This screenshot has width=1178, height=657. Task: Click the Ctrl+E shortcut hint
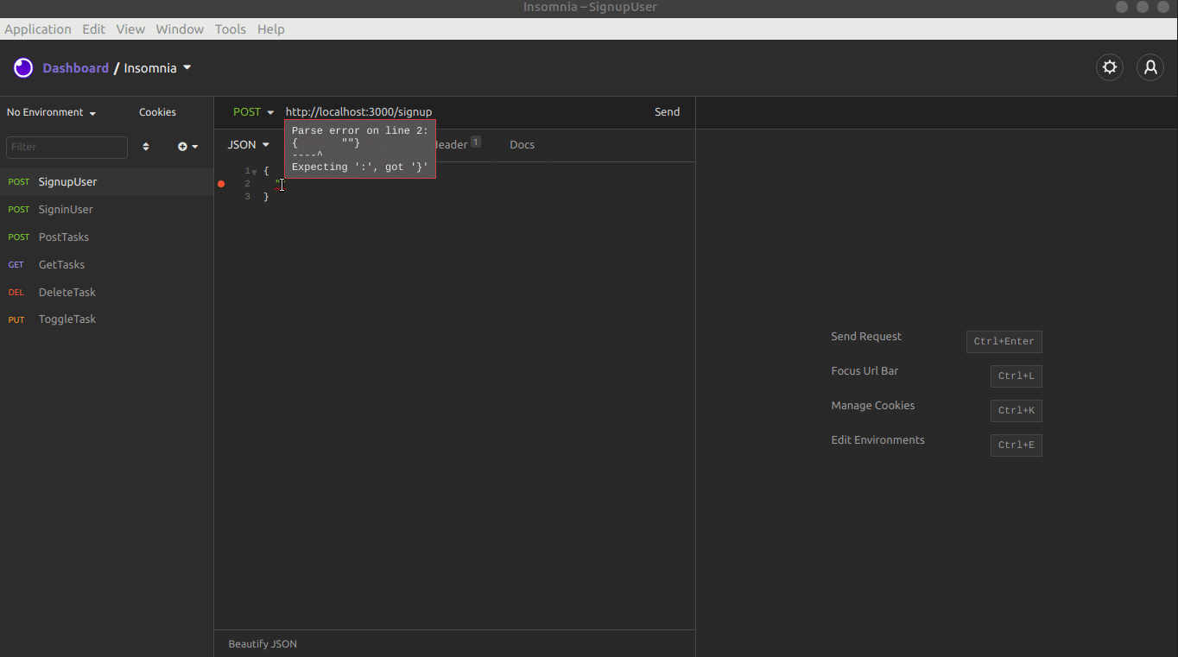pyautogui.click(x=1016, y=445)
